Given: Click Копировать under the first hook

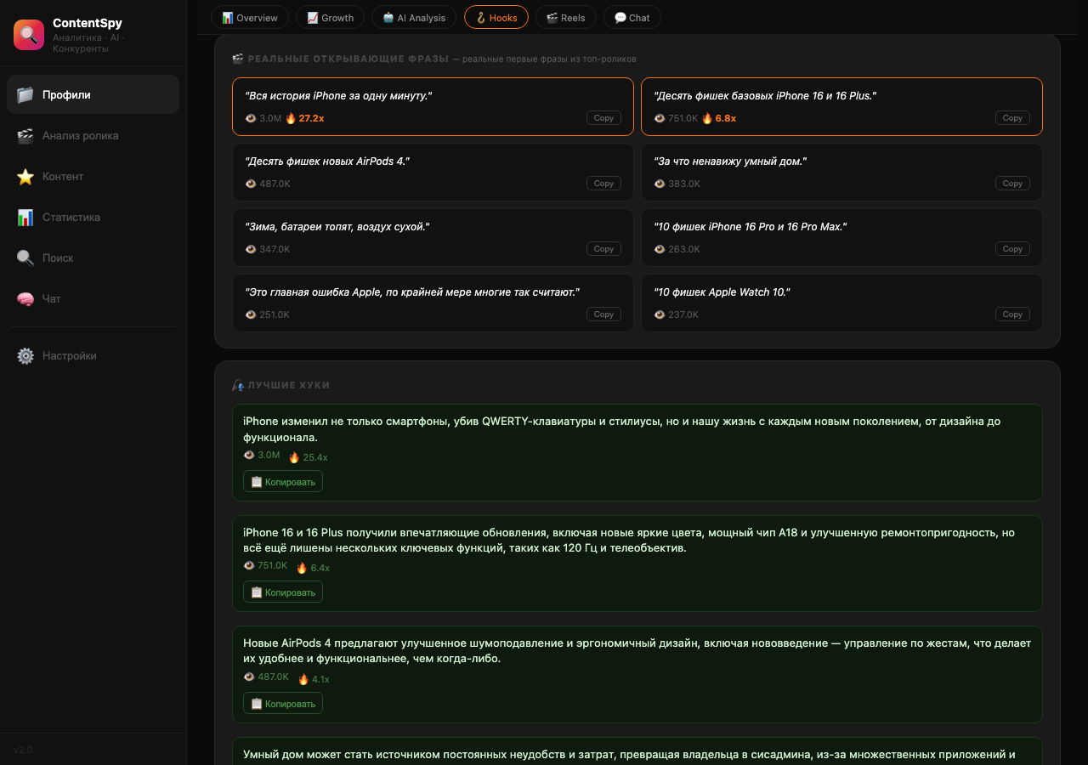Looking at the screenshot, I should [x=282, y=480].
